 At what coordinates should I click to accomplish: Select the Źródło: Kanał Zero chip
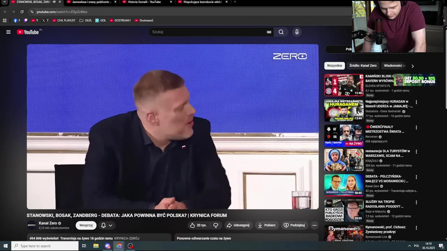(x=363, y=66)
